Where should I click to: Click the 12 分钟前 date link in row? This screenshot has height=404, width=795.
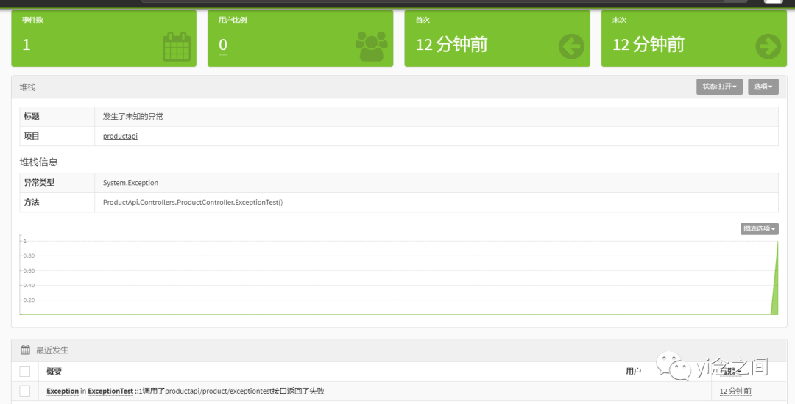(x=735, y=391)
